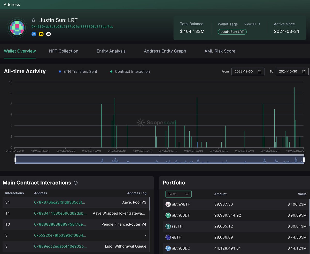Screen dimensions: 310x254
Task: Click the Interactions column header
Action: pos(14,193)
